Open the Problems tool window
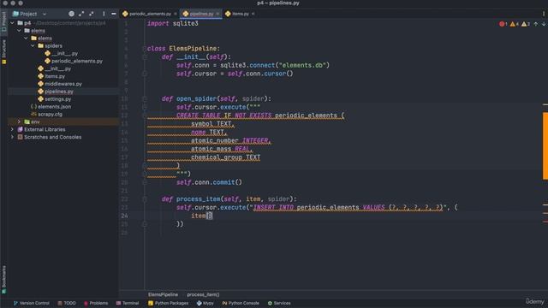548x308 pixels. click(x=96, y=303)
